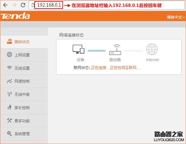186x144 pixels.
Task: Click the blue device-to-router connection line
Action: (x=96, y=51)
